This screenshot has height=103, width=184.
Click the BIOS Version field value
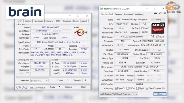132,37
